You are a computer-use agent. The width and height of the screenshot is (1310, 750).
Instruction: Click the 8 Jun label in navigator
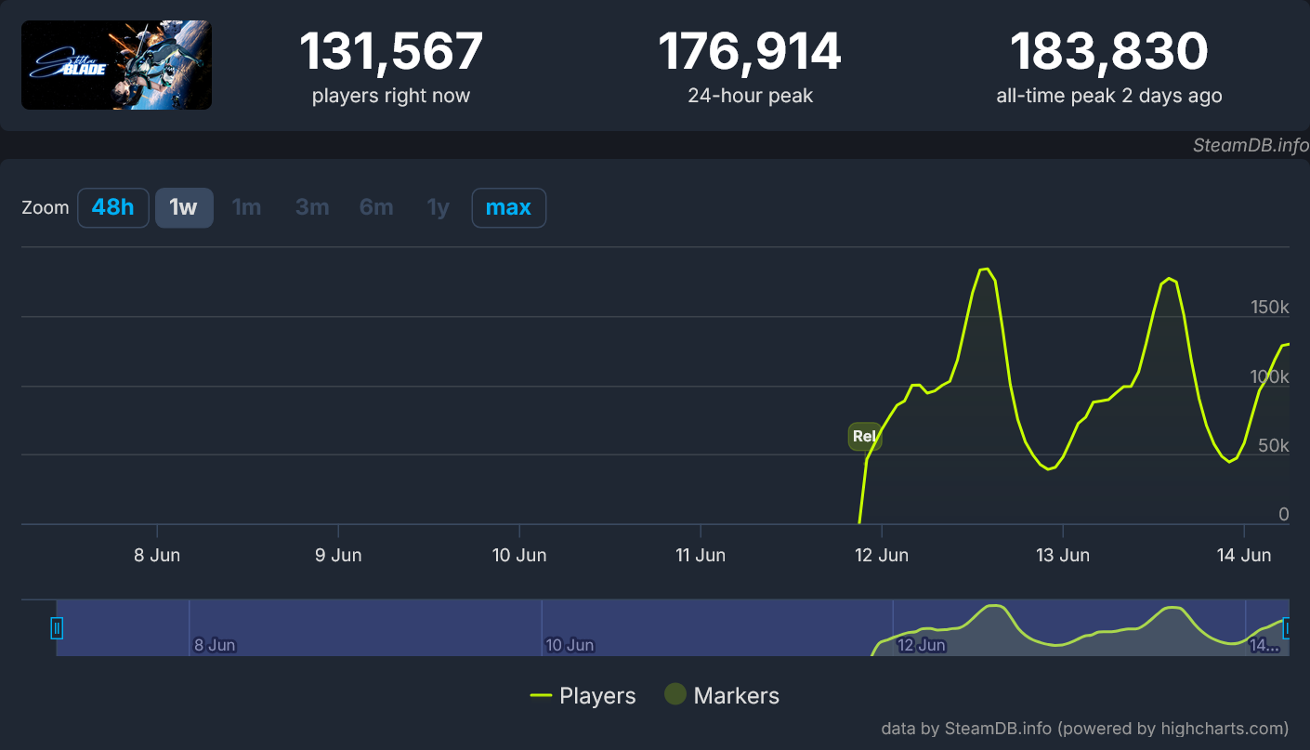(x=215, y=645)
